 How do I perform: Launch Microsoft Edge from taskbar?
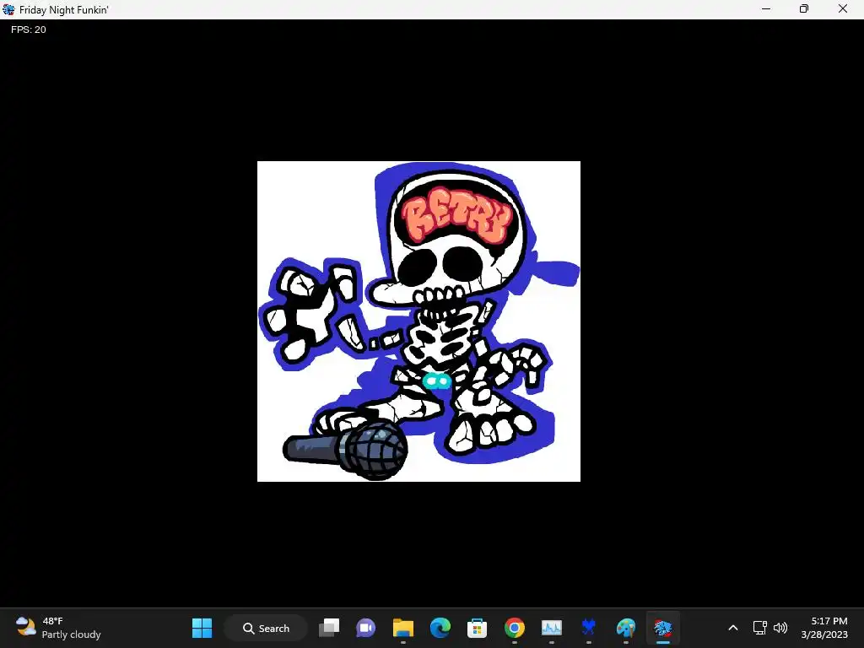tap(440, 628)
